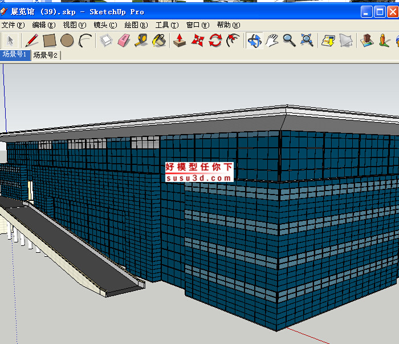The image size is (399, 344).
Task: Activate the Orbit tool
Action: point(254,41)
